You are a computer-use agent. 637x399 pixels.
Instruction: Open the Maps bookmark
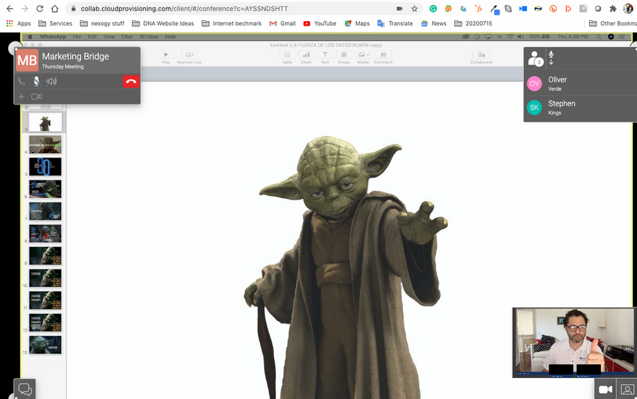(x=357, y=24)
